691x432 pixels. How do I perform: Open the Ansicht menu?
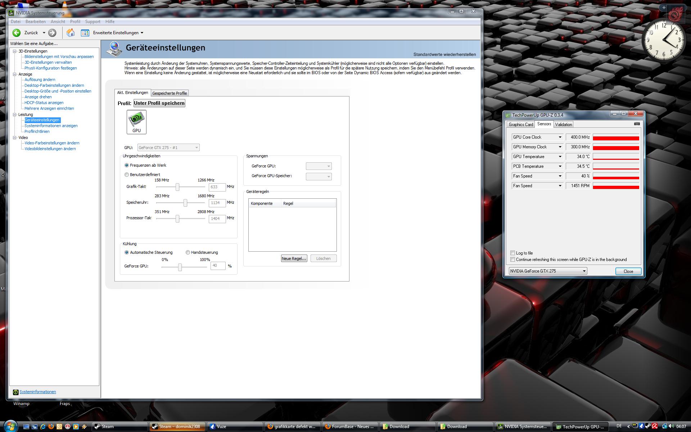click(58, 22)
